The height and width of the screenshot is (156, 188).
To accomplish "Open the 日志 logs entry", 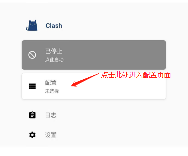I will (51, 115).
